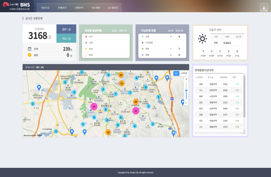Image resolution: width=271 pixels, height=177 pixels.
Task: Click the dark blue 일반 count tile
Action: (66, 29)
